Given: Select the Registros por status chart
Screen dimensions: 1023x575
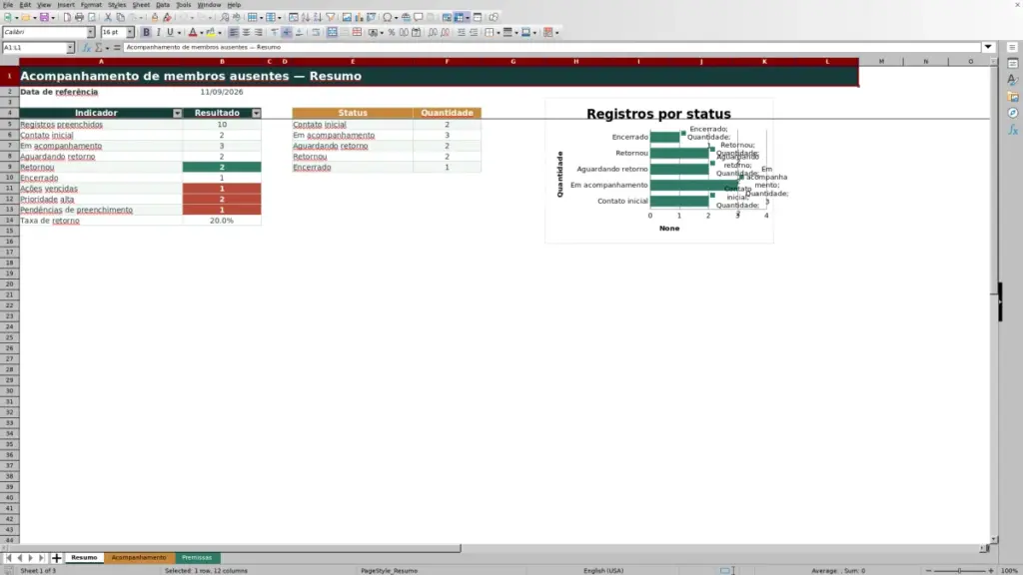Looking at the screenshot, I should 659,171.
